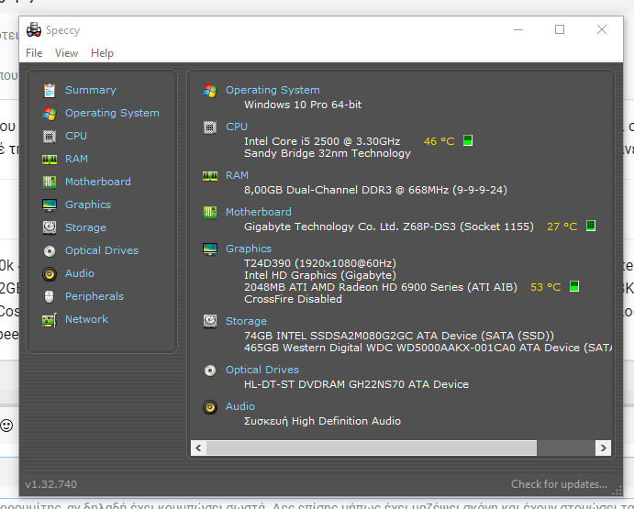634x509 pixels.
Task: Click the horizontal scrollbar right arrow
Action: pyautogui.click(x=603, y=448)
